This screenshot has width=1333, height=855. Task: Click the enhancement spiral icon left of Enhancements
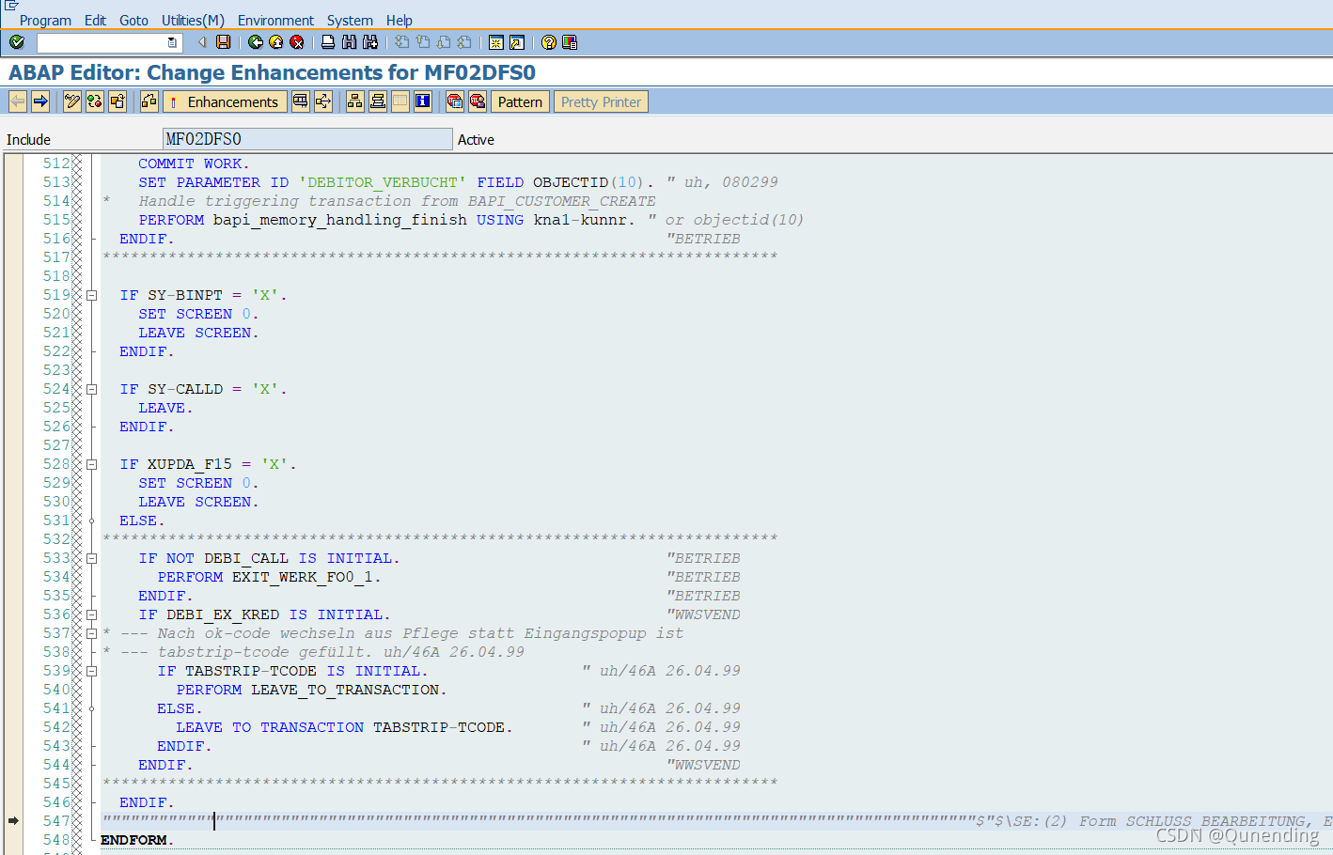tap(149, 101)
